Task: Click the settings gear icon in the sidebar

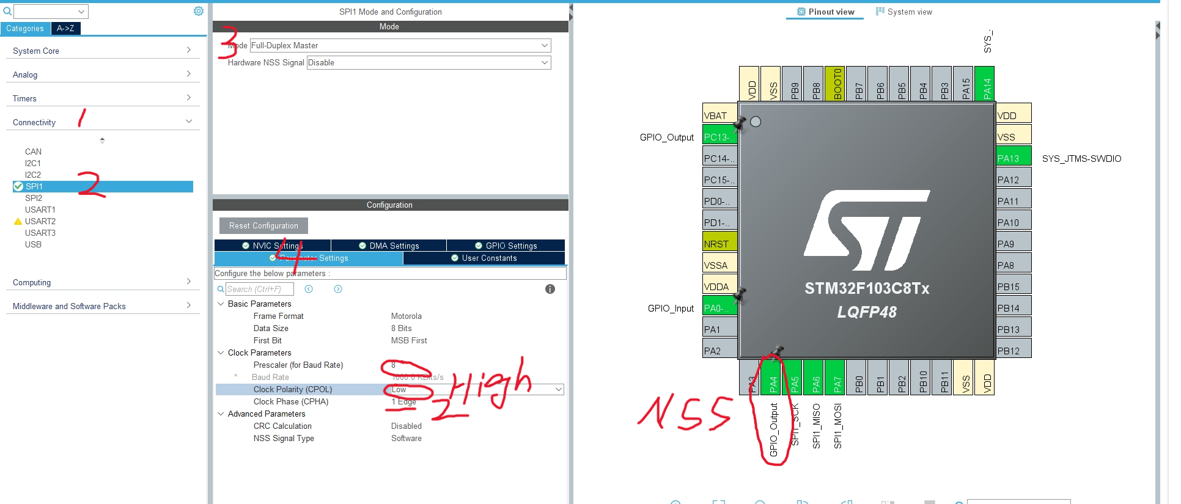Action: click(199, 11)
